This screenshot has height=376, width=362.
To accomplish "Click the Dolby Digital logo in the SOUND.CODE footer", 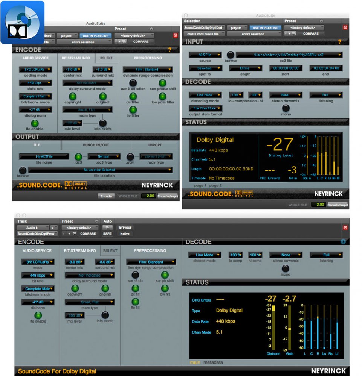I will tap(75, 185).
